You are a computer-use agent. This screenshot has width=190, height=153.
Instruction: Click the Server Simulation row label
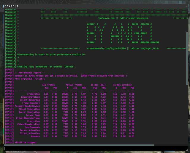pyautogui.click(x=29, y=112)
